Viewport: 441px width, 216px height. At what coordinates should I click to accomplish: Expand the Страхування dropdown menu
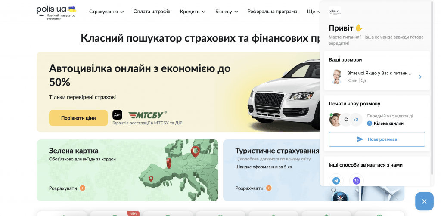click(106, 12)
